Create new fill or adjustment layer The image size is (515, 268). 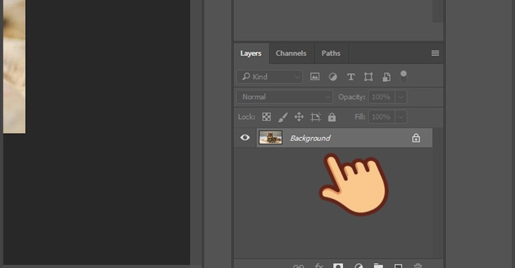[x=359, y=266]
